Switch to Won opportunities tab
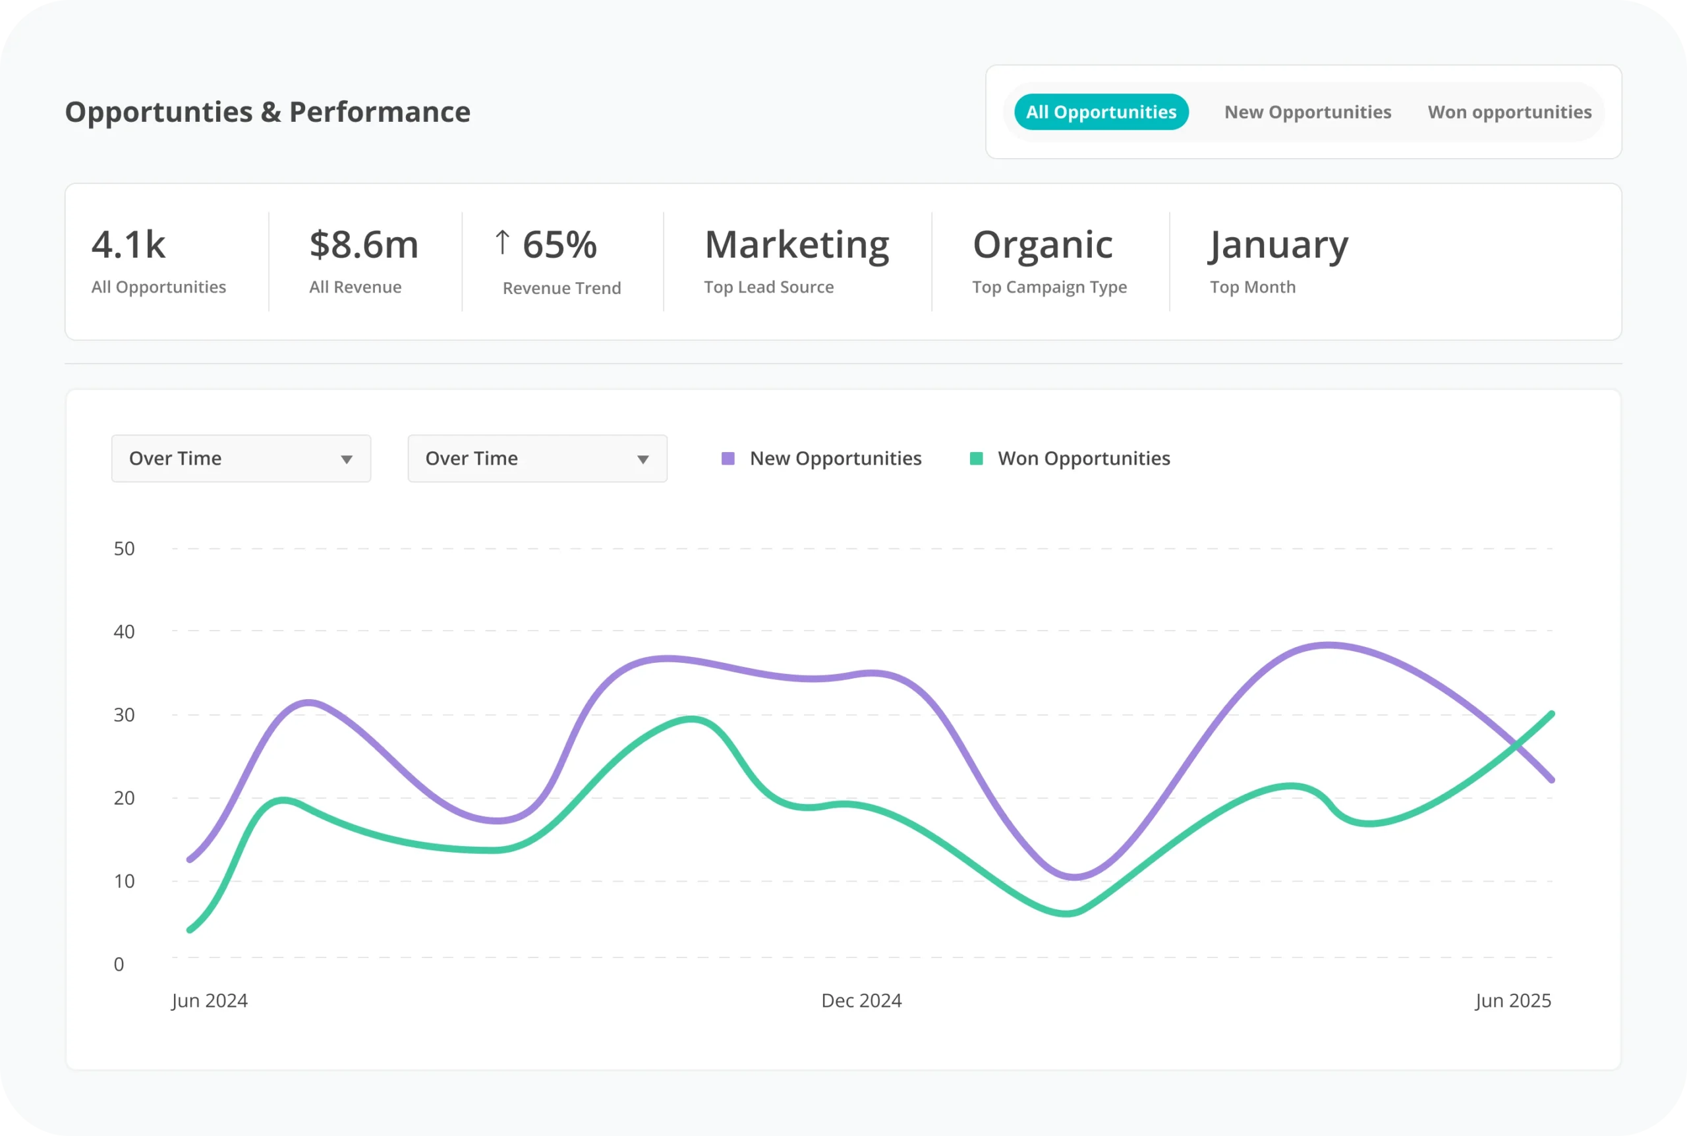 [x=1510, y=112]
